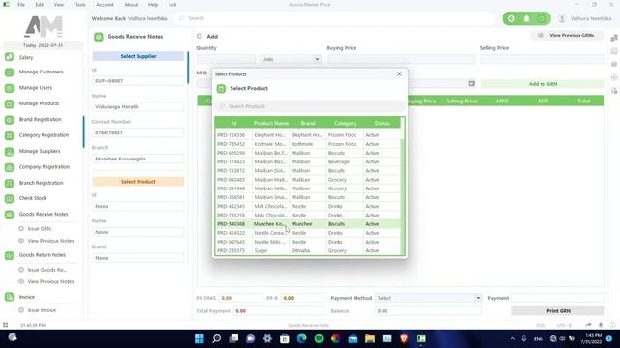Click the Selling Price input field
The height and width of the screenshot is (348, 620).
pos(542,59)
